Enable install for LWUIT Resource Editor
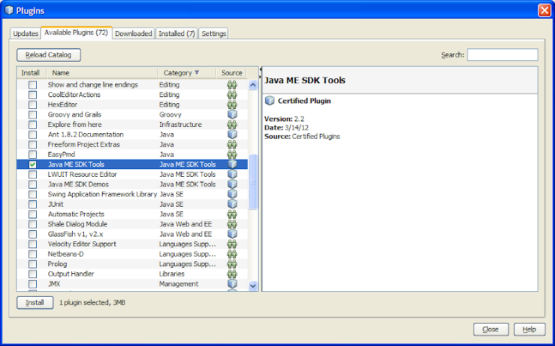This screenshot has width=555, height=346. tap(33, 175)
